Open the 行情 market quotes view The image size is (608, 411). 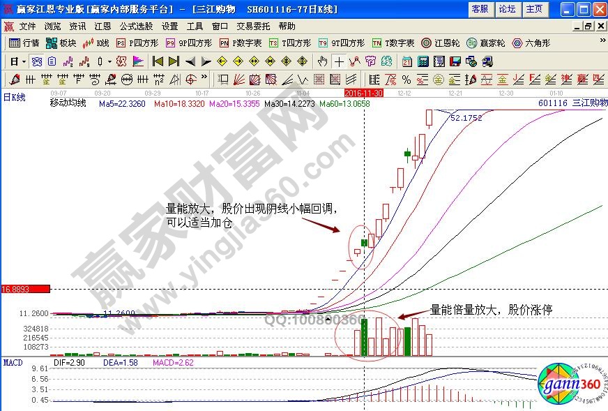[24, 43]
